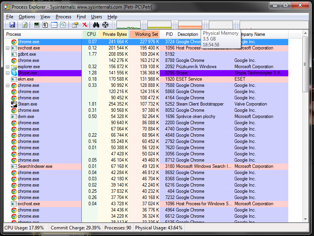Click the Working Set column header
The height and width of the screenshot is (236, 314).
coord(146,34)
